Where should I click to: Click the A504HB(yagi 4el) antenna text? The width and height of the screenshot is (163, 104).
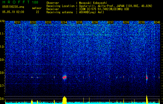coord(91,12)
